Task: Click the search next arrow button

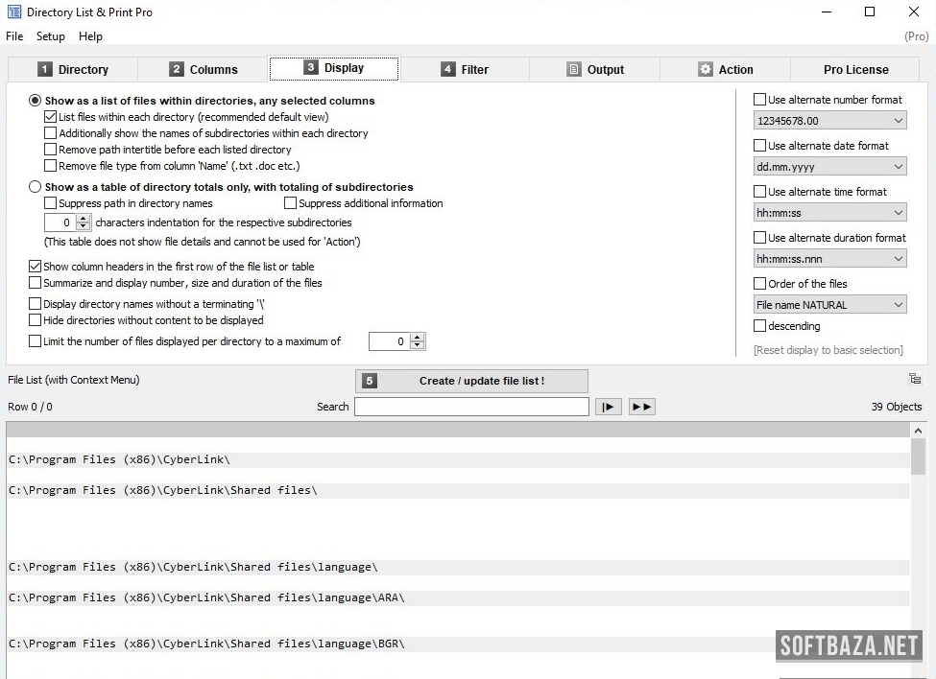Action: [x=608, y=407]
